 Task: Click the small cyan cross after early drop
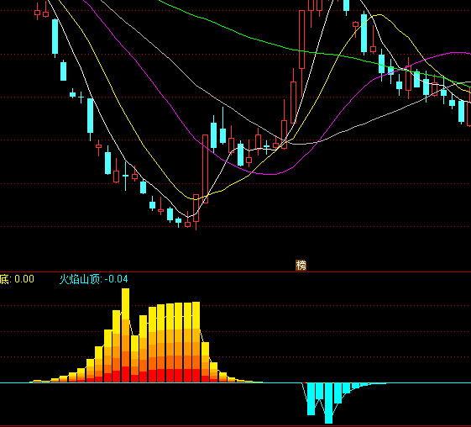tap(81, 98)
